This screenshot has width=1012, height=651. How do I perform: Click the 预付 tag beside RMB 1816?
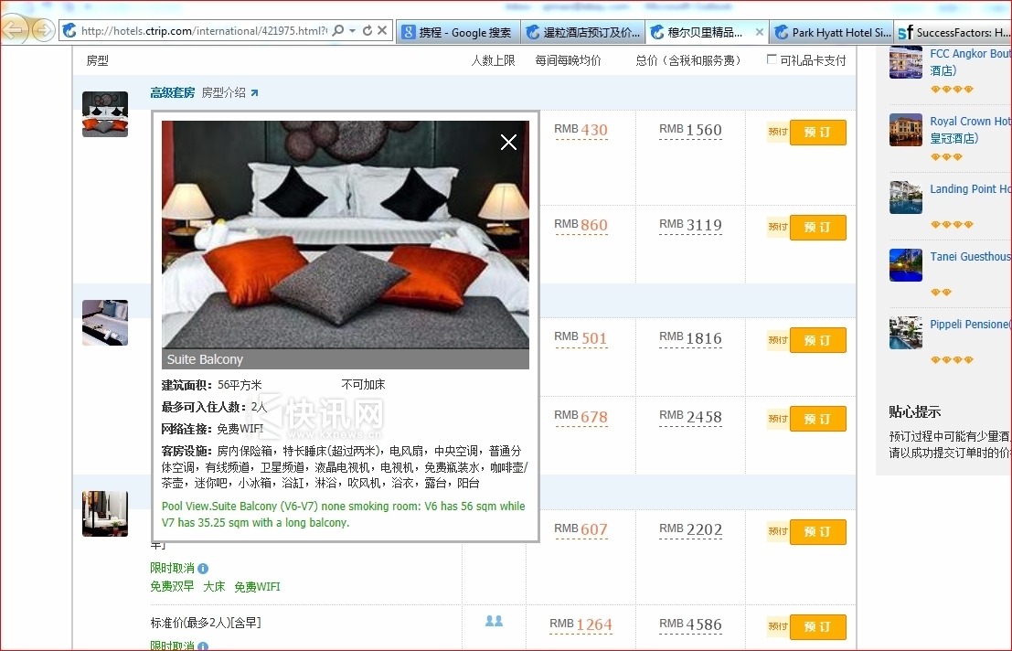(x=778, y=340)
